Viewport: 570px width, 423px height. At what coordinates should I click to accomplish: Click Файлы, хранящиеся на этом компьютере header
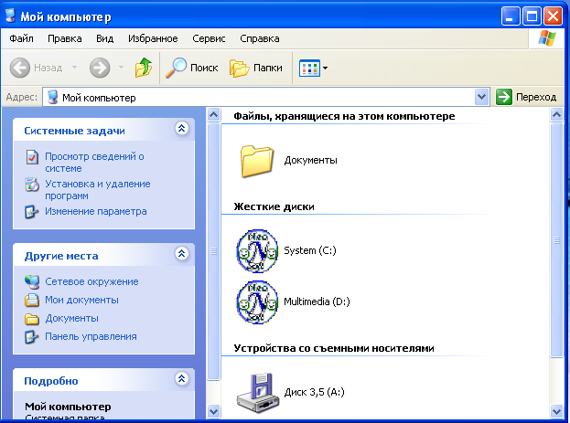344,116
